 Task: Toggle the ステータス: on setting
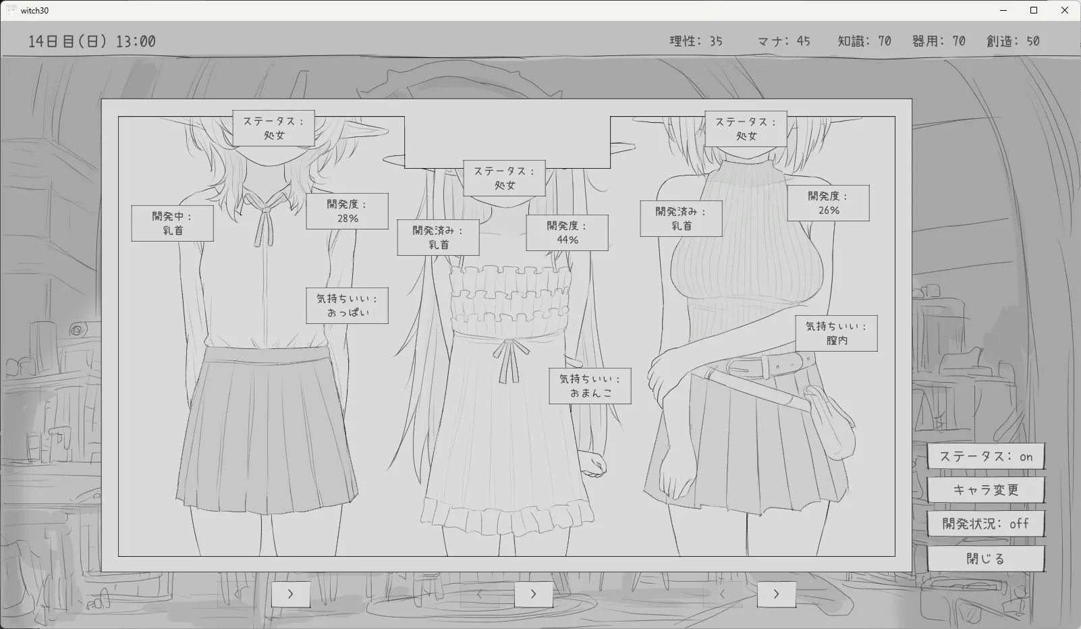[x=986, y=456]
